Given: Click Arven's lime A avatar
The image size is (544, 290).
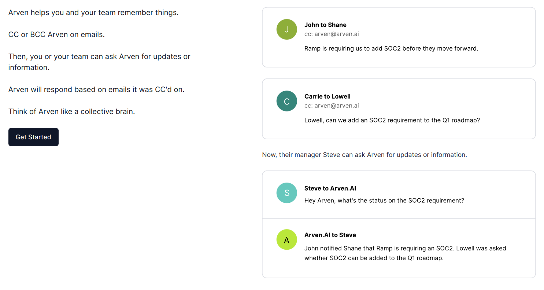Looking at the screenshot, I should click(287, 239).
